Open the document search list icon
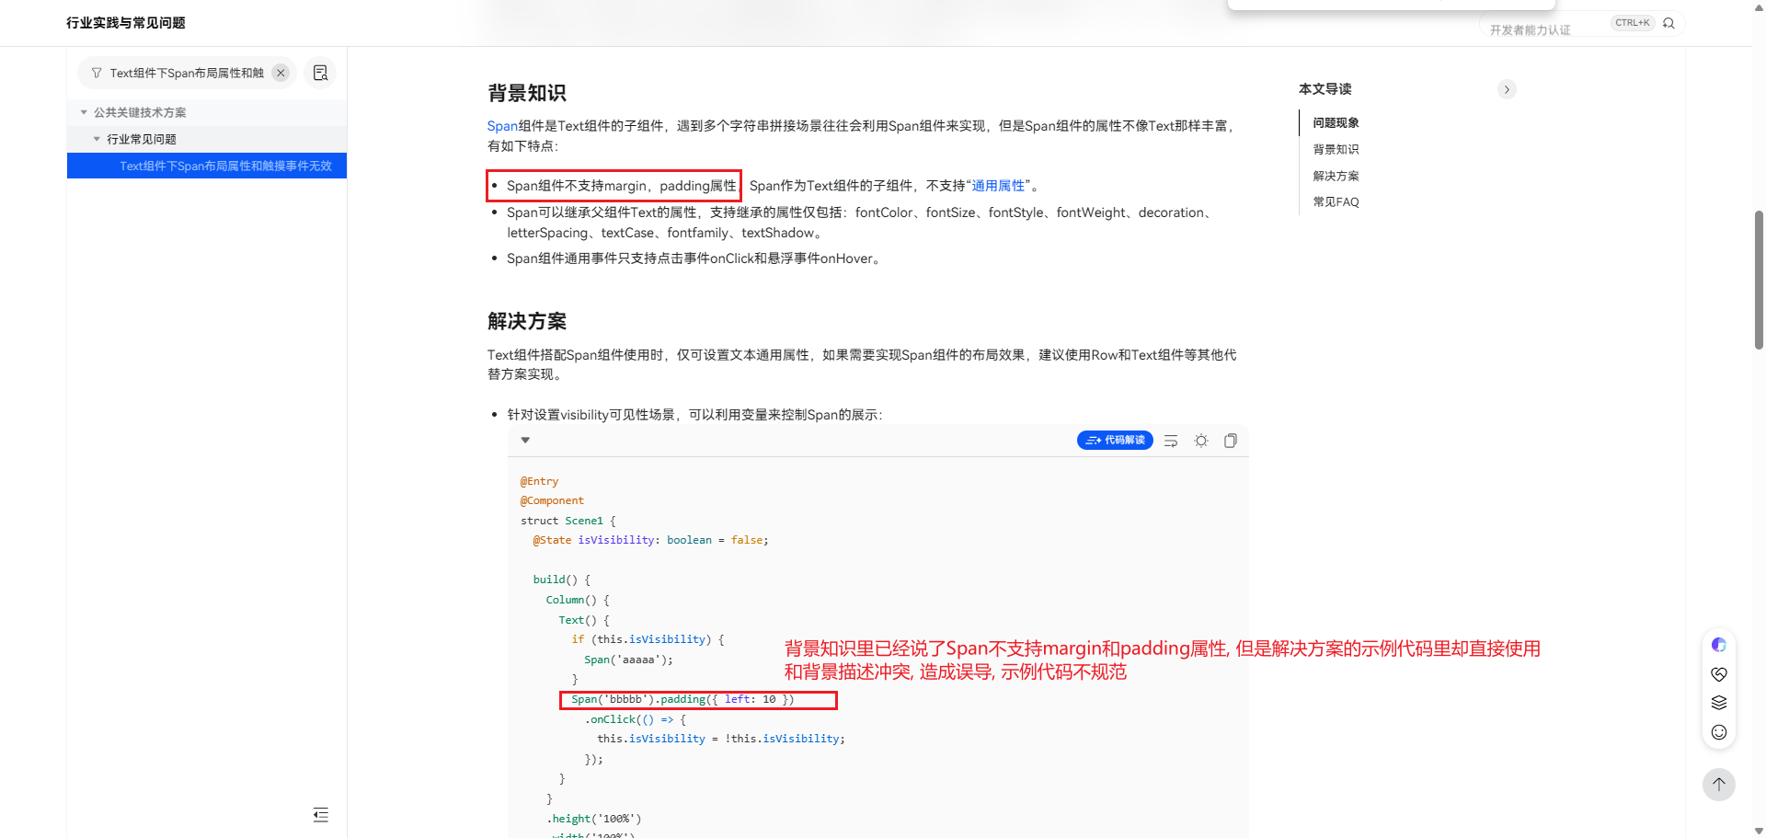1766x838 pixels. pyautogui.click(x=320, y=73)
